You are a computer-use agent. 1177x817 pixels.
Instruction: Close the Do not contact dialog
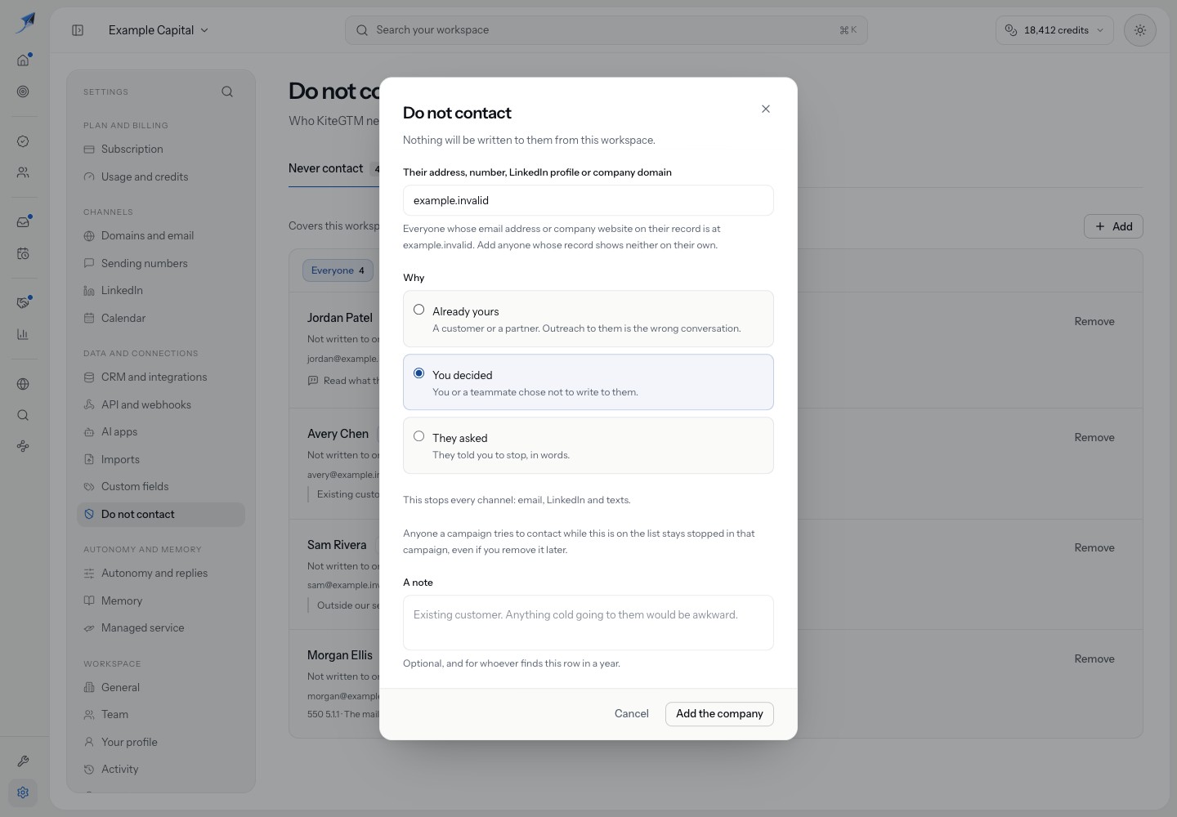point(766,109)
